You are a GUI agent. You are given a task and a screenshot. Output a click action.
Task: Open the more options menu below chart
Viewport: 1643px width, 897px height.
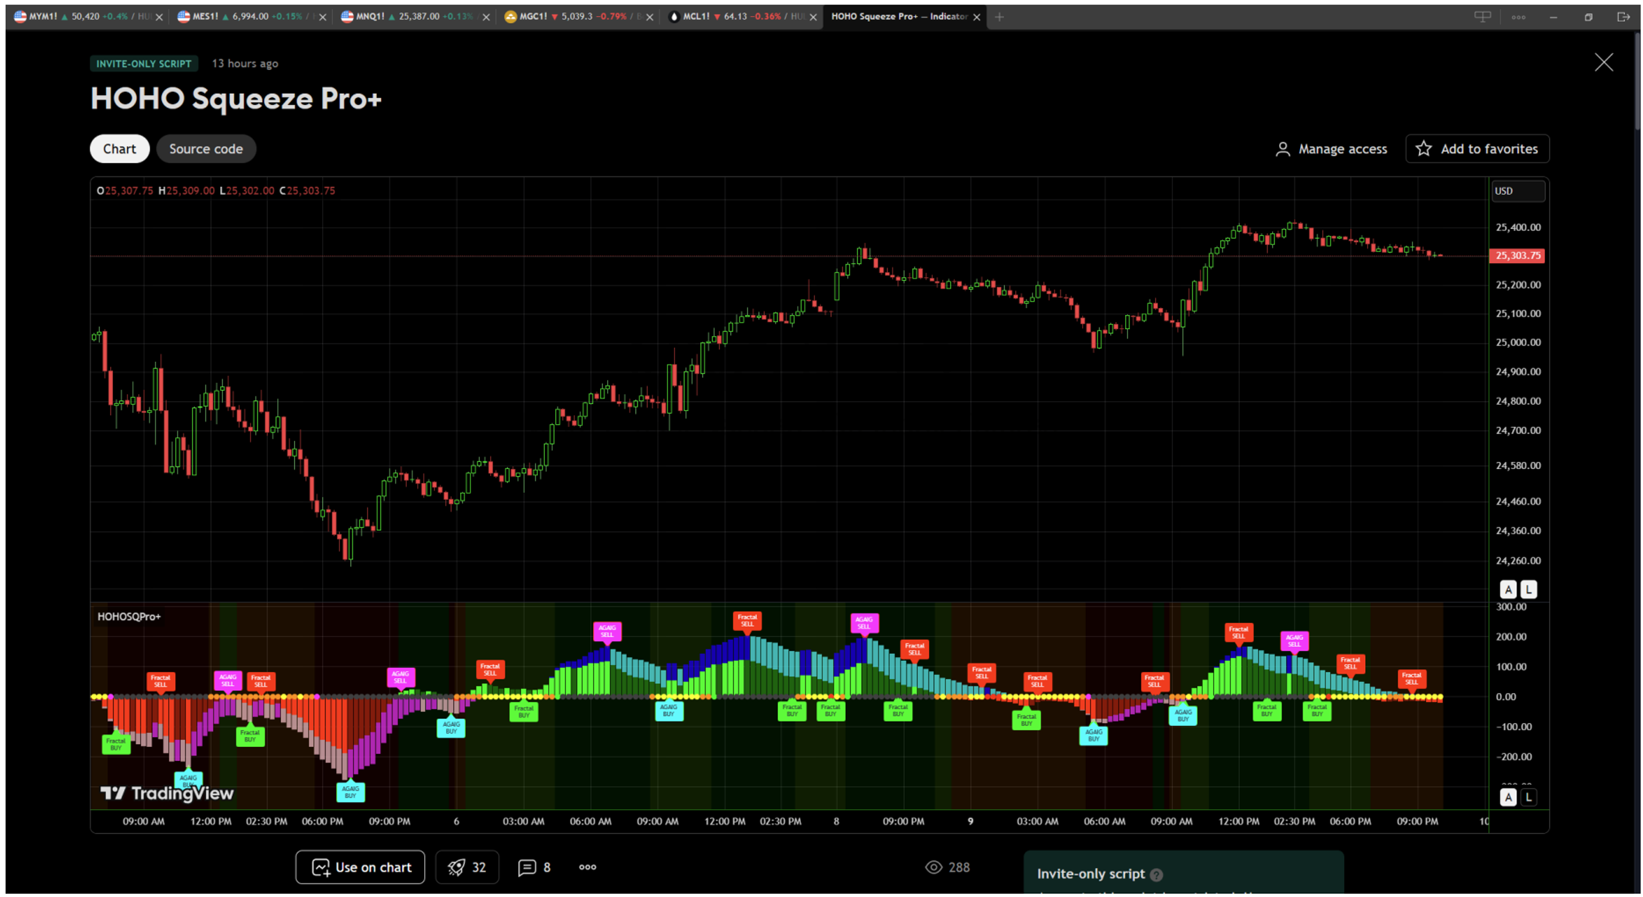587,867
